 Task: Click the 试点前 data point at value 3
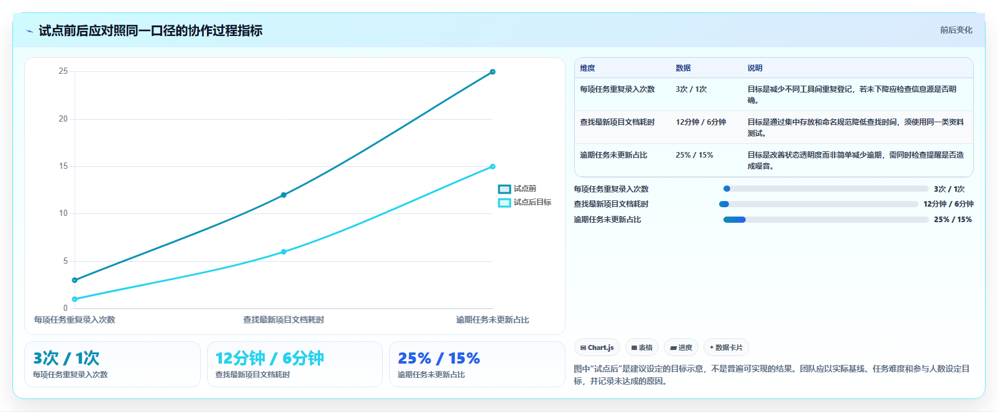click(x=75, y=280)
